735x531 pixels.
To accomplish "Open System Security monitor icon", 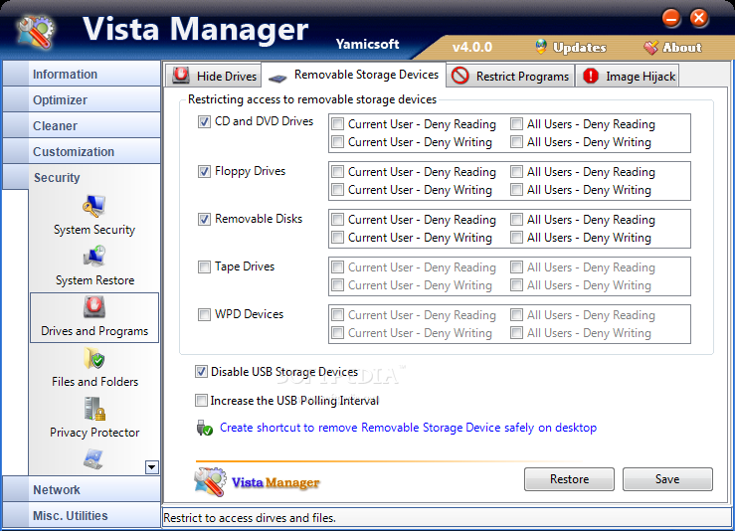I will coord(94,206).
